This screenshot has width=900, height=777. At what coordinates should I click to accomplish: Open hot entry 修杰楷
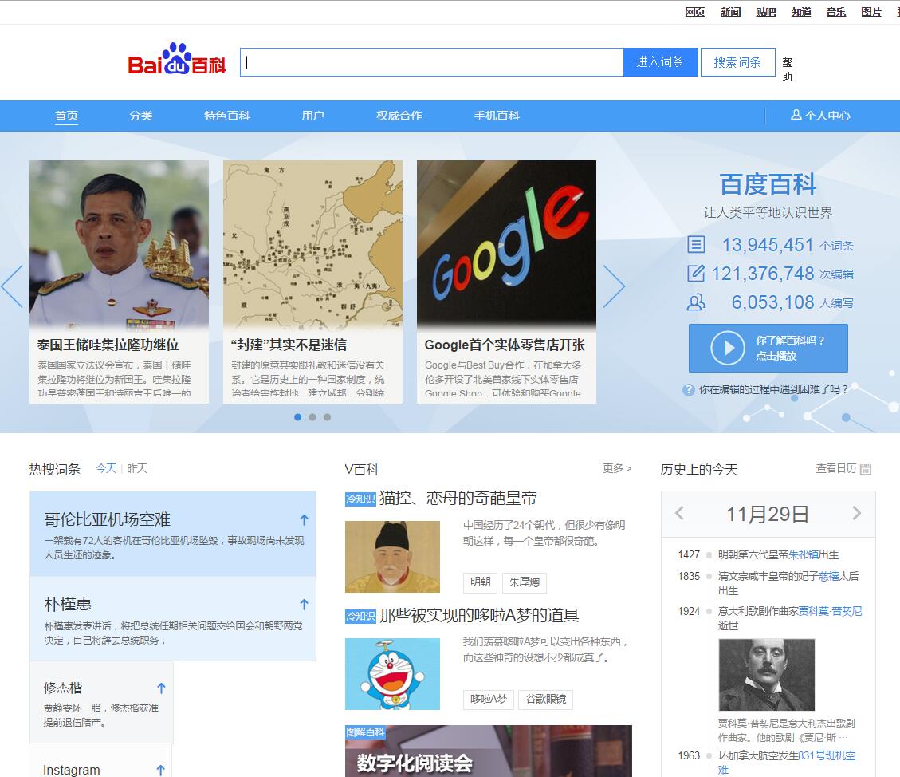63,688
